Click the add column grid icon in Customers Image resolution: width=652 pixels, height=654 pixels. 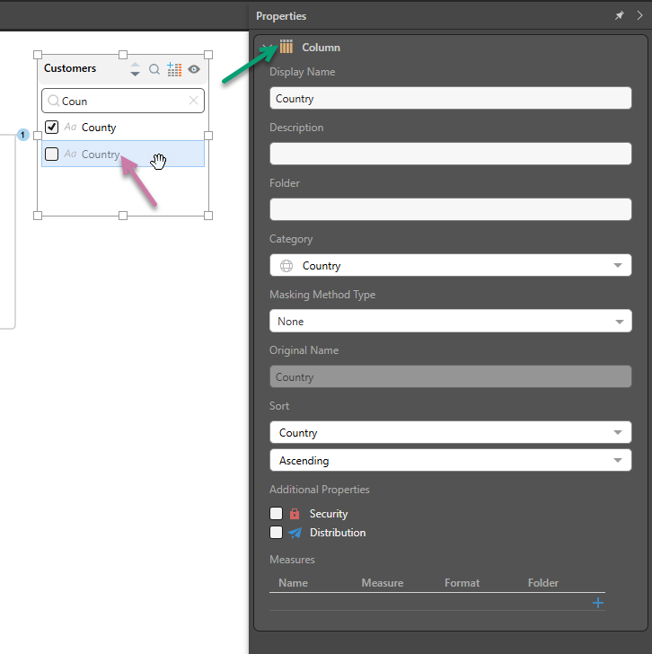tap(174, 69)
